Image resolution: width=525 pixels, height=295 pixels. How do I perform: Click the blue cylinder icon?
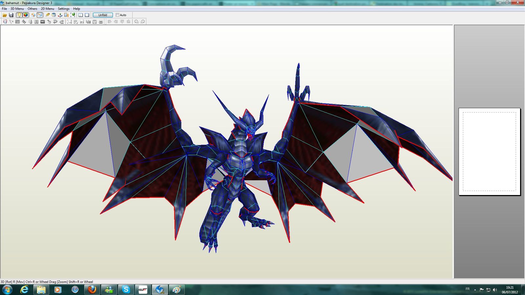point(53,15)
